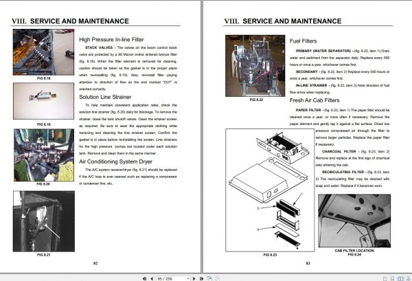Click the FIG 8.21 receiver dryer photo
The width and height of the screenshot is (412, 281).
click(44, 221)
